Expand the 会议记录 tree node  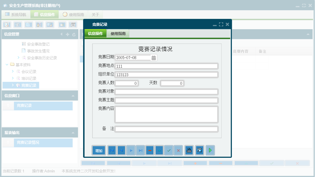click(x=12, y=71)
